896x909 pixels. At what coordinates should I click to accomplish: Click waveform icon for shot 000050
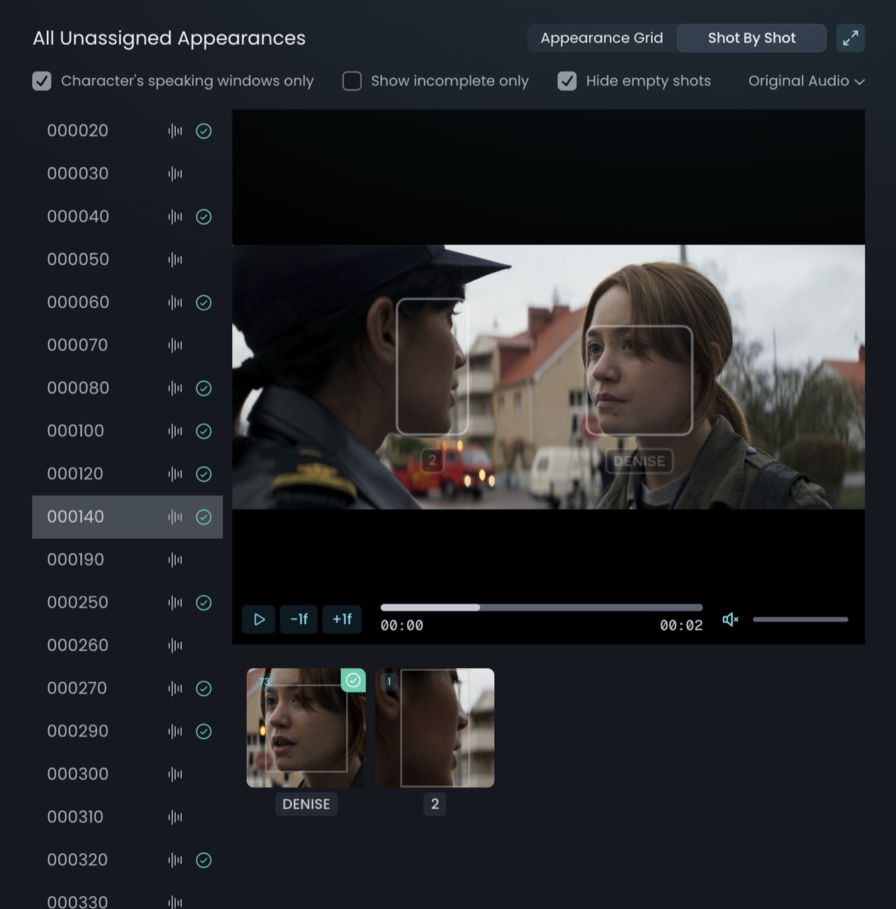175,260
